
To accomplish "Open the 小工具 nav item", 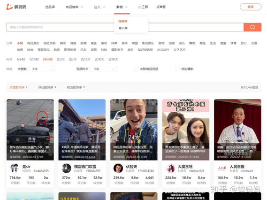I will (x=143, y=7).
